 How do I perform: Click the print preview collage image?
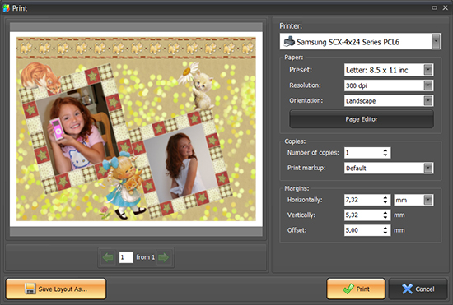click(136, 129)
